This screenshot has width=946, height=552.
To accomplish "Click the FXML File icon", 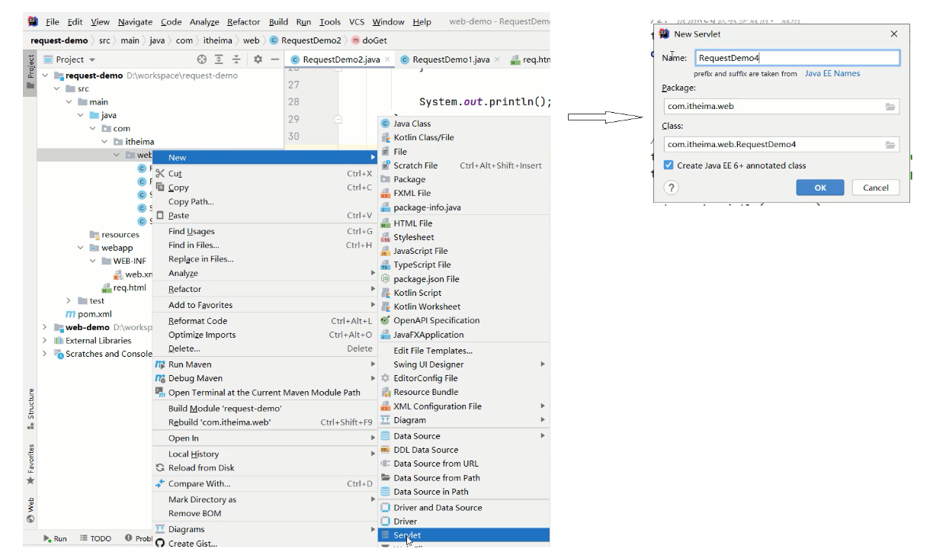I will (x=386, y=194).
